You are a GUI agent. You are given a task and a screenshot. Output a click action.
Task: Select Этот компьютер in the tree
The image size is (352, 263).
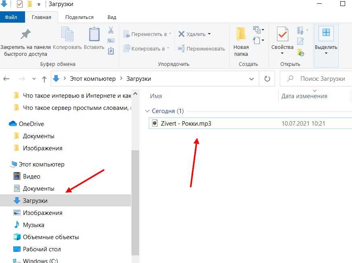pos(42,164)
